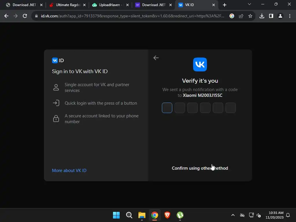This screenshot has width=296, height=222.
Task: Click the network display tray icon
Action: click(251, 215)
